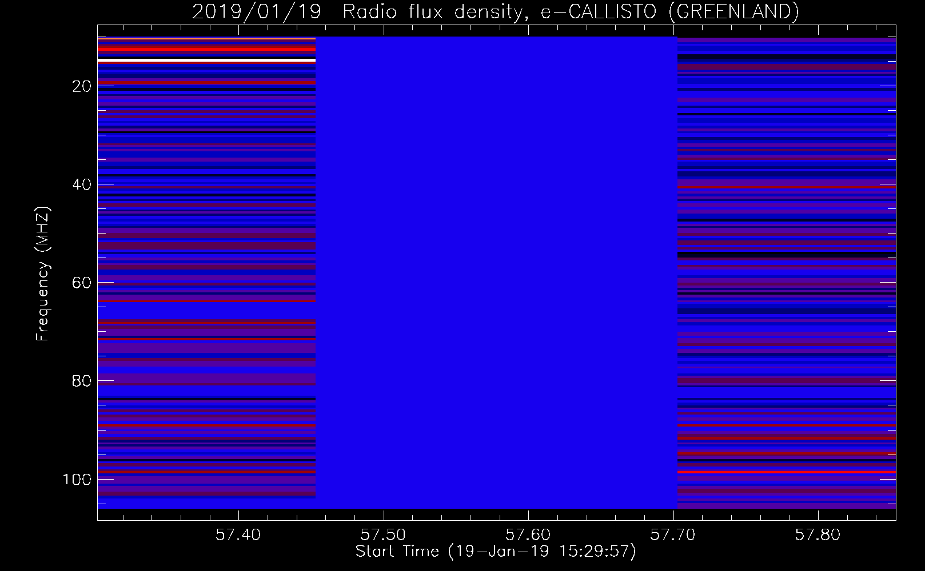
Task: Click the 'Start Time (19-Jan-19 15:29:57)' label
Action: point(496,552)
